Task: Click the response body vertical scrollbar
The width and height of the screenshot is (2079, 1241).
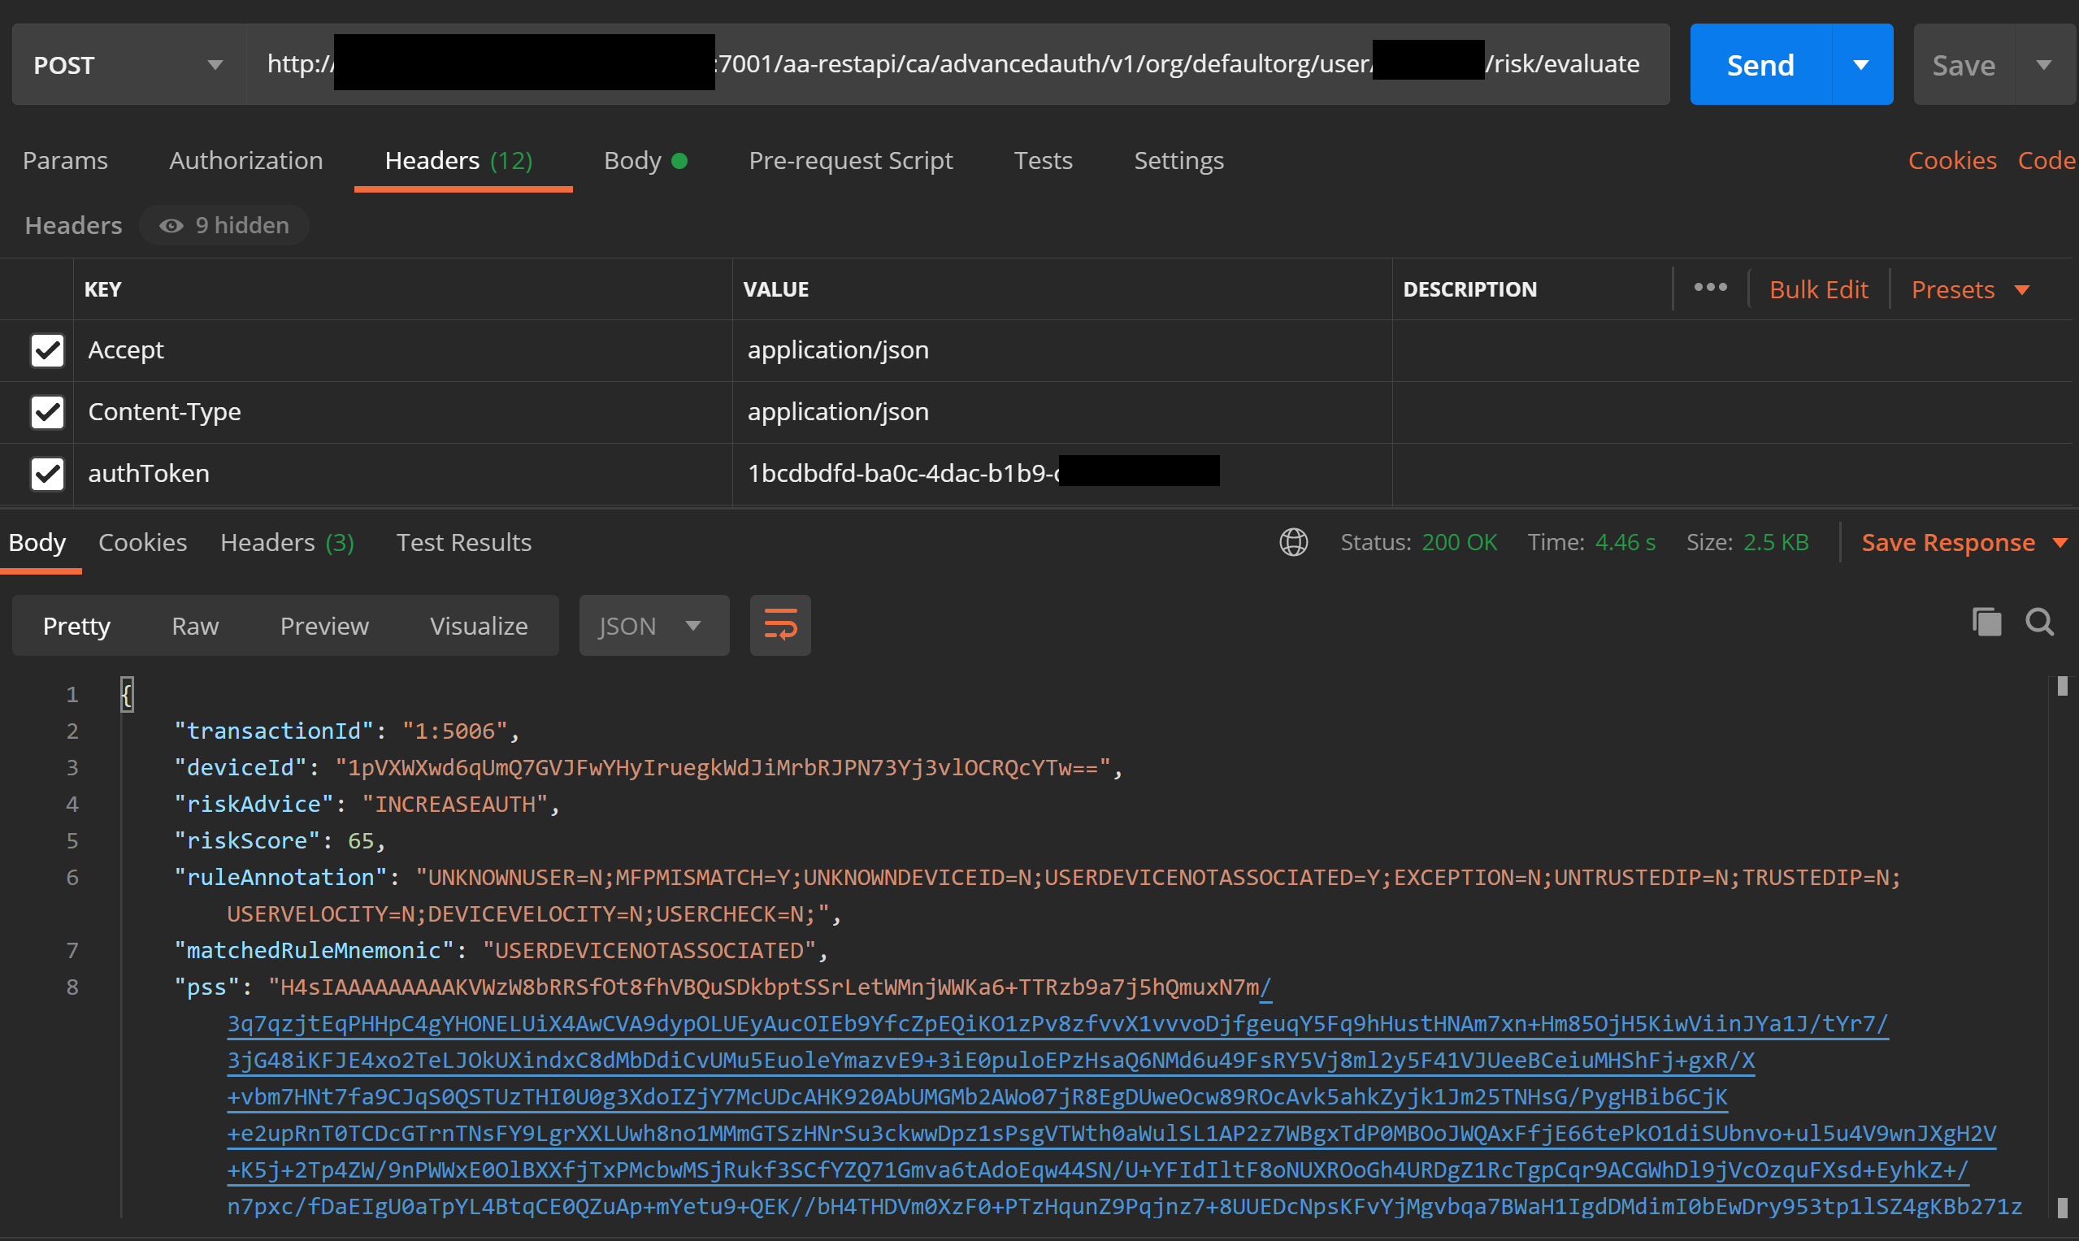Action: 2061,945
